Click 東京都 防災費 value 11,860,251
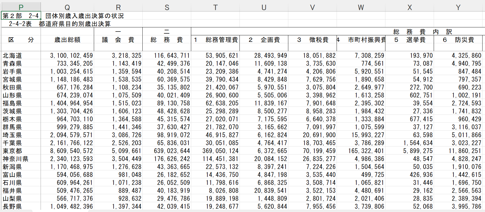485x212 pixels. 458,151
